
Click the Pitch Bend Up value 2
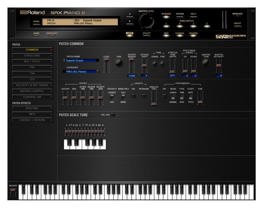coord(185,75)
